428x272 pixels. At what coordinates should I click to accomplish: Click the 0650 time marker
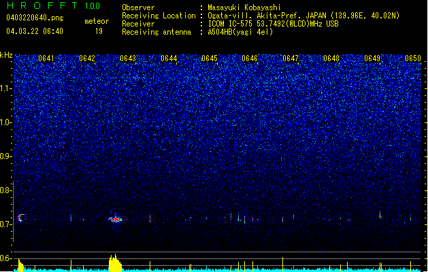[413, 58]
